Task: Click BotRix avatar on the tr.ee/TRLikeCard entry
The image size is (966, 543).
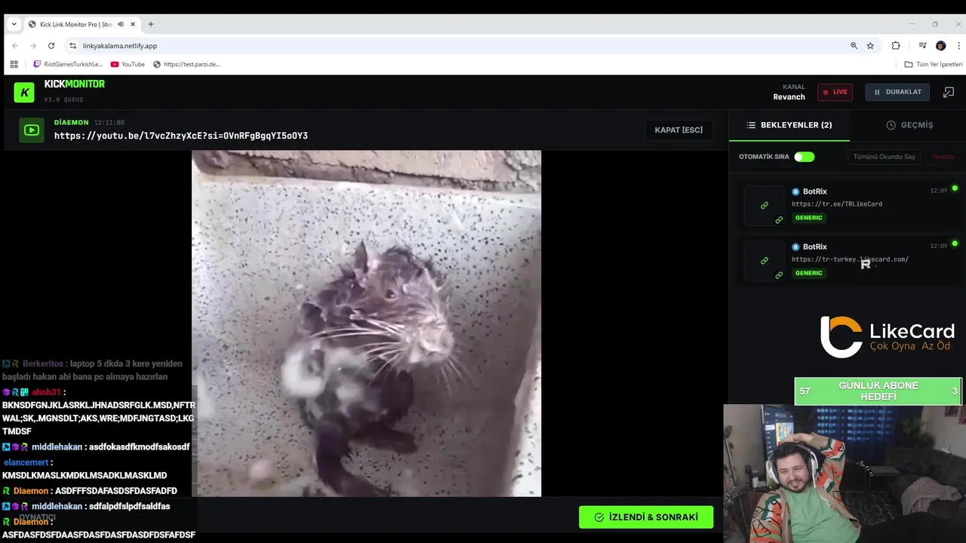Action: (x=795, y=192)
